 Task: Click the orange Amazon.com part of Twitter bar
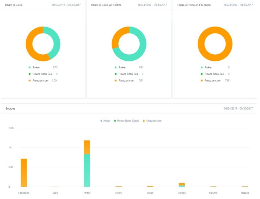(x=87, y=147)
